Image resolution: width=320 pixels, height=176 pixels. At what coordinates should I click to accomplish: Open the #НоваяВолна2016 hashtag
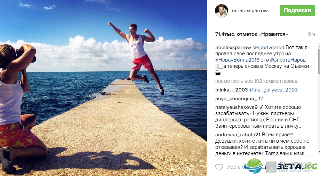pos(237,60)
